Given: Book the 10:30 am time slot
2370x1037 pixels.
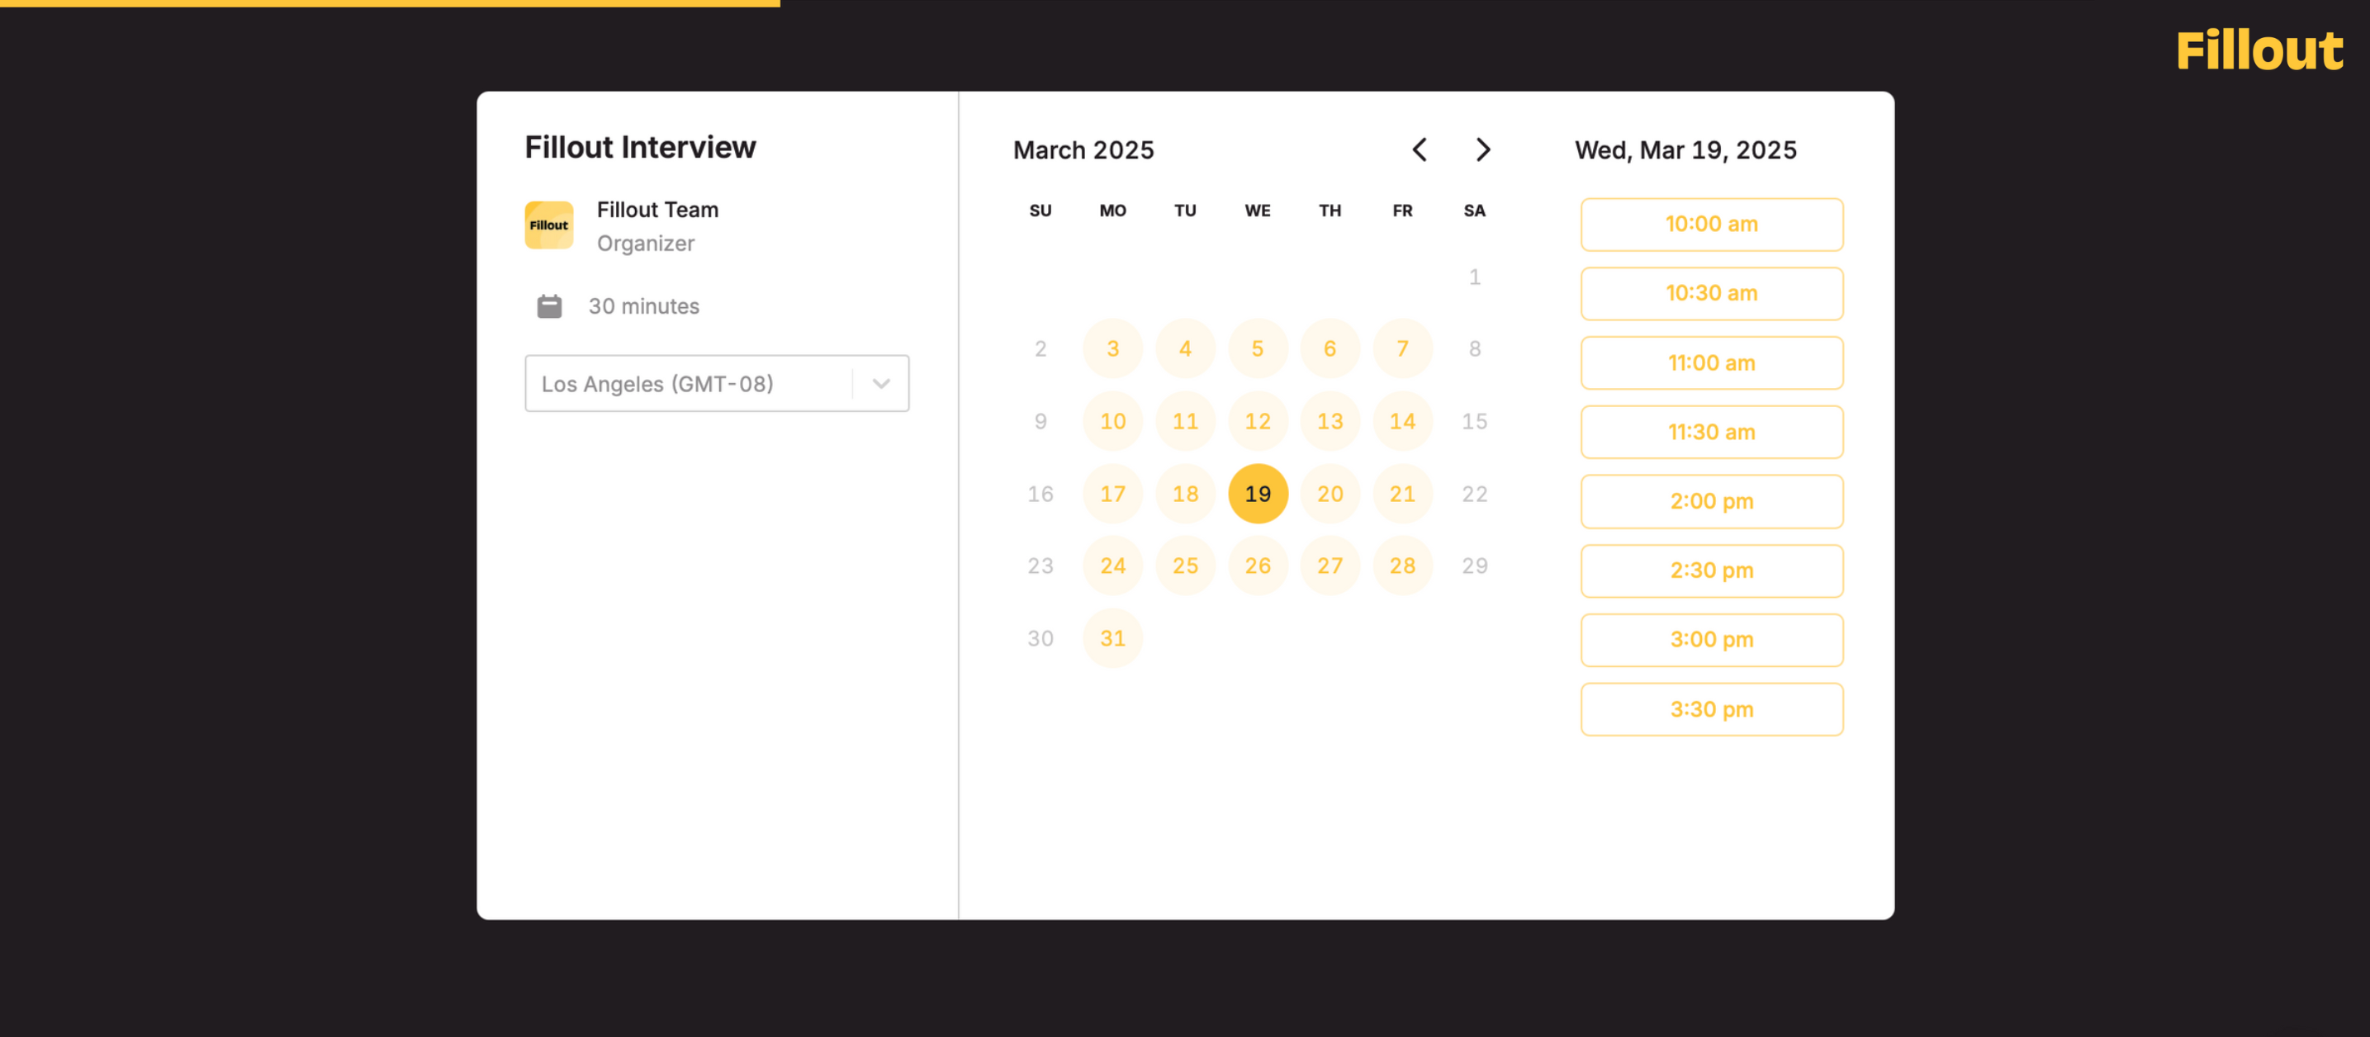Looking at the screenshot, I should click(1711, 294).
